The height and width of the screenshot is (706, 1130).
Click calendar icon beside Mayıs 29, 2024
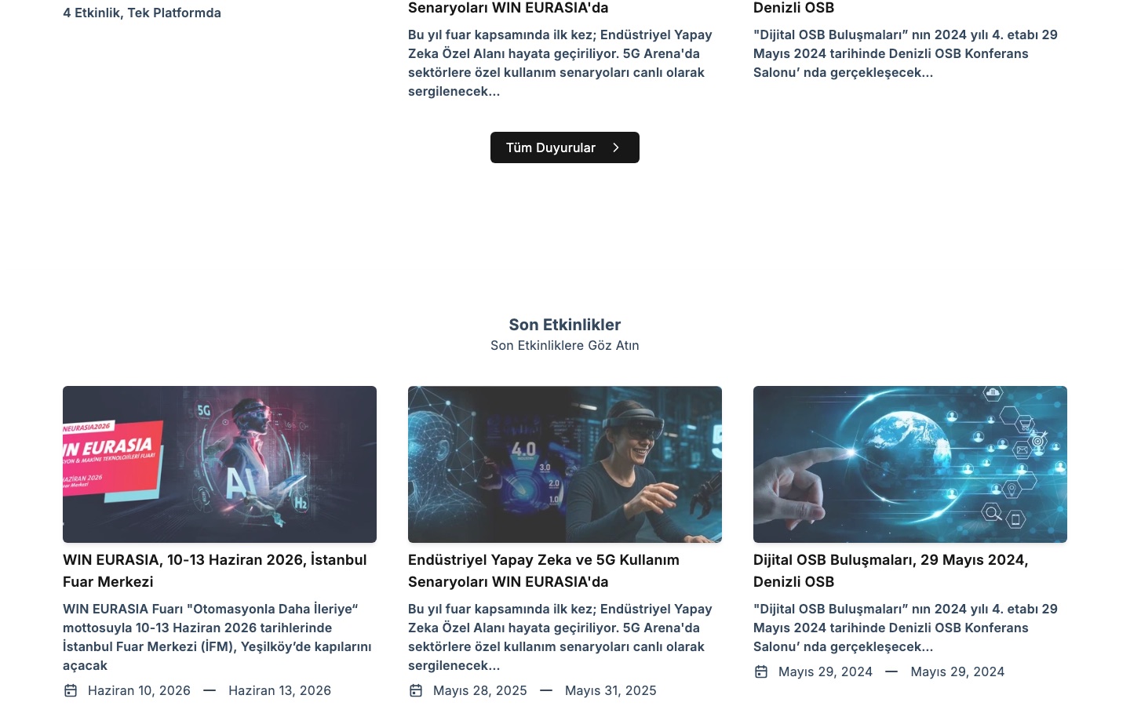coord(761,671)
